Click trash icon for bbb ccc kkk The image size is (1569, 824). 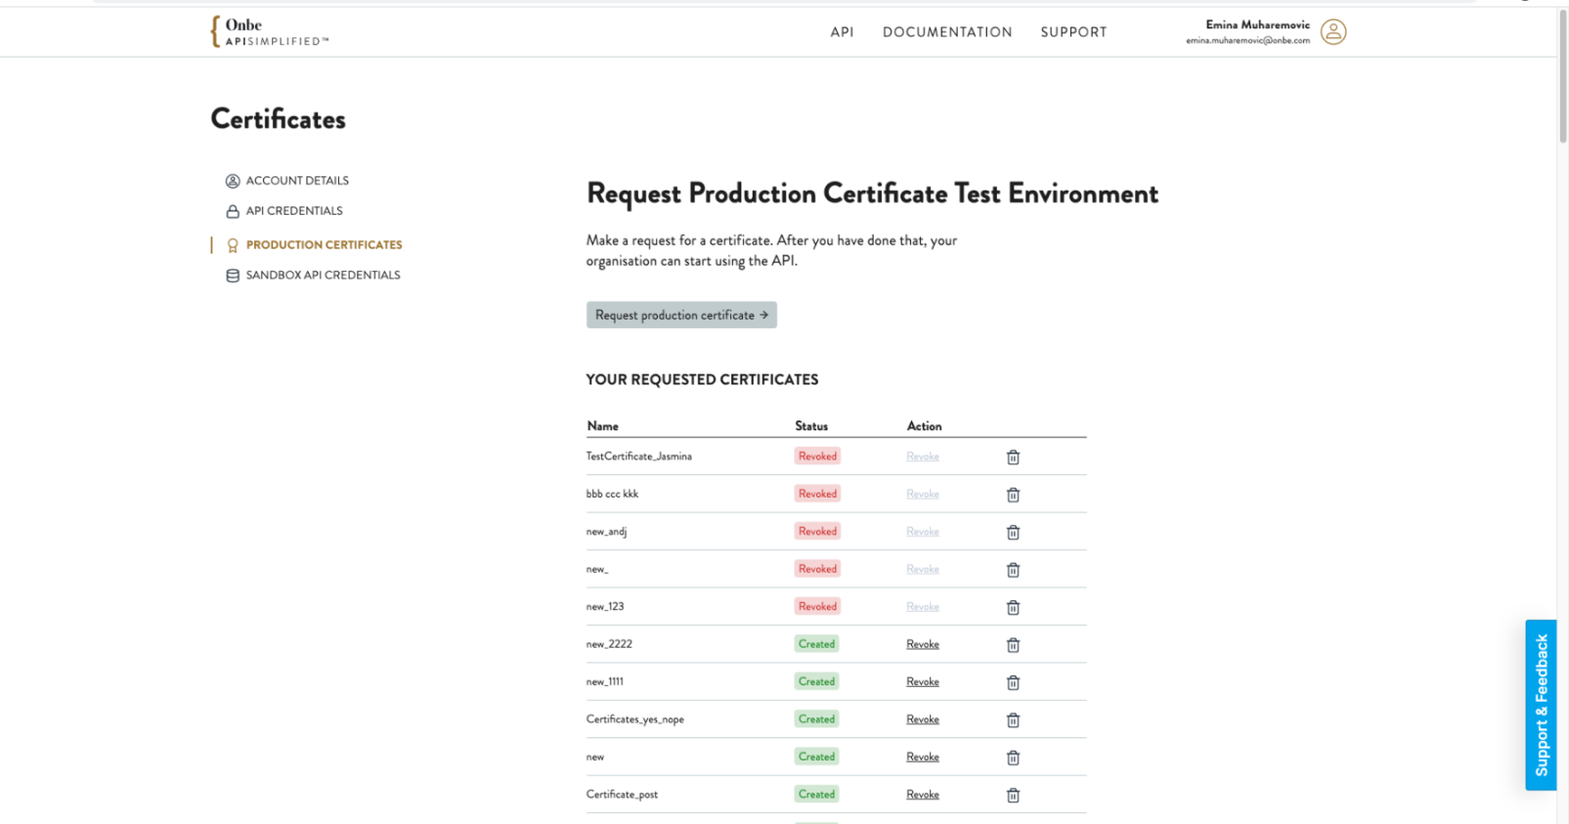coord(1013,495)
